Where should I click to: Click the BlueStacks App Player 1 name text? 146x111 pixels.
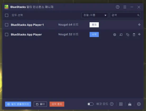pos(27,25)
